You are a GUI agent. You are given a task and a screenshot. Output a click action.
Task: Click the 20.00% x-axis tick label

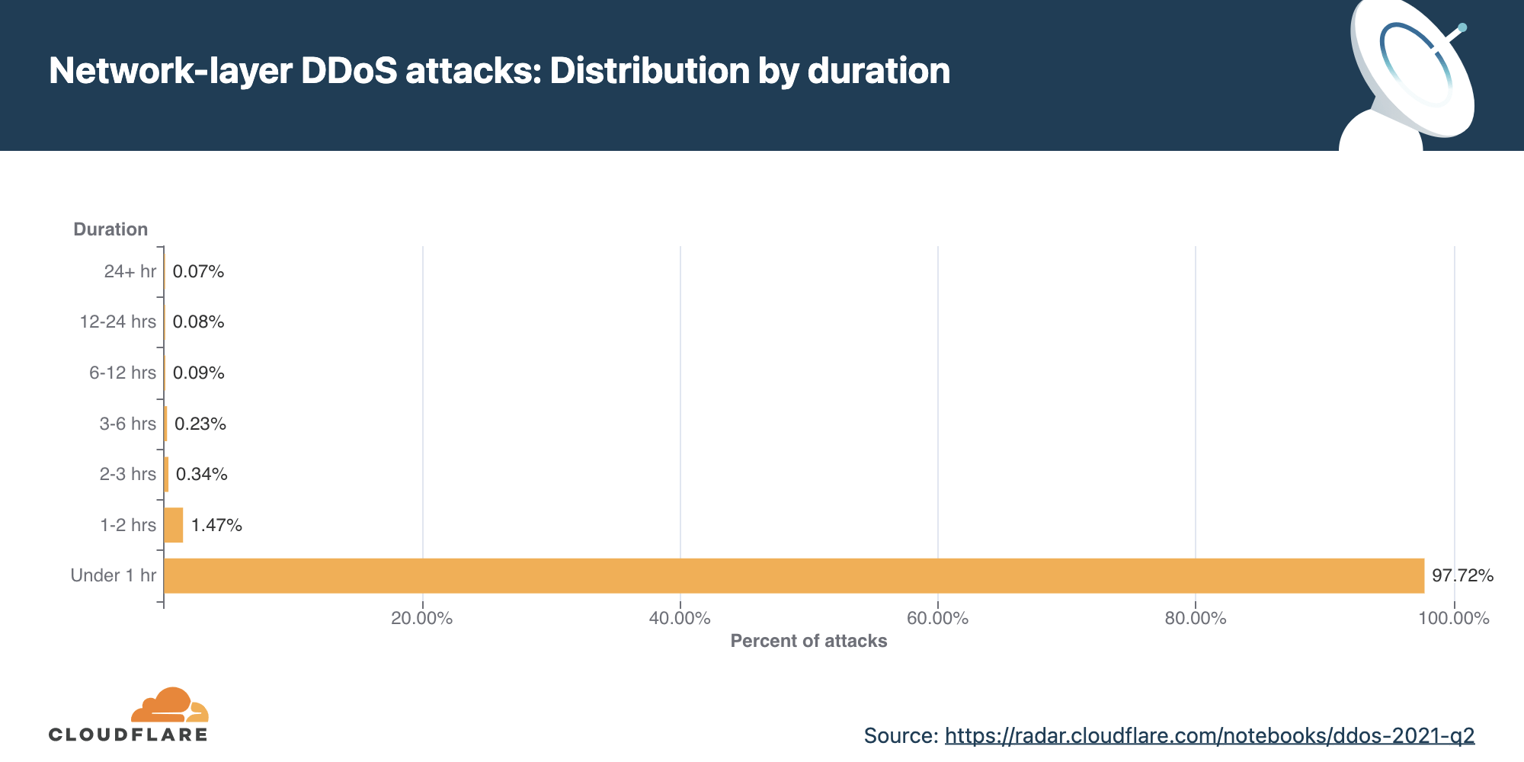421,618
